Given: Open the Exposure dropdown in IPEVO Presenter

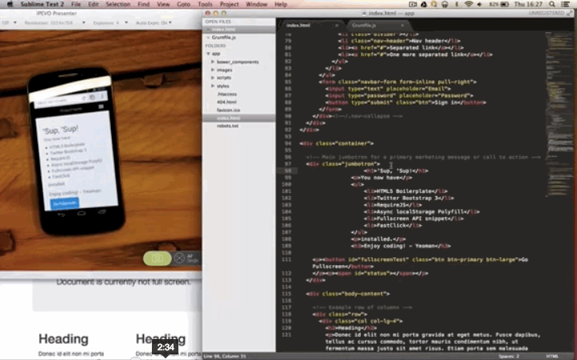Looking at the screenshot, I should coord(111,22).
